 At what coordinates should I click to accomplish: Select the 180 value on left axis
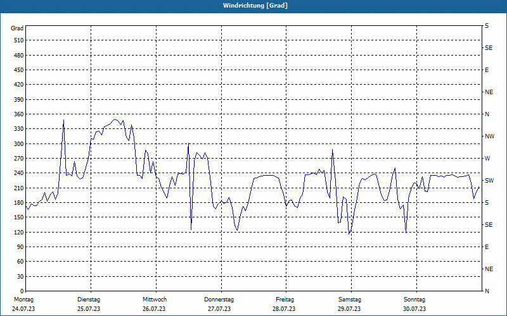click(19, 202)
